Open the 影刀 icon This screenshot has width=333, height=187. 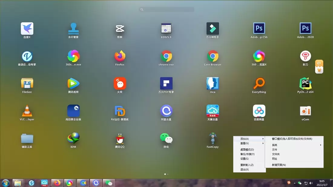pos(305,56)
